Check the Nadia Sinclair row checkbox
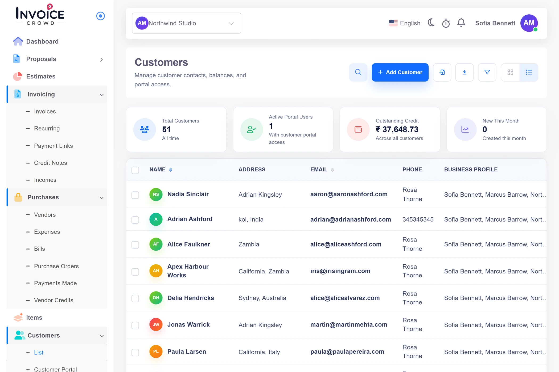Image resolution: width=559 pixels, height=372 pixels. pyautogui.click(x=135, y=195)
